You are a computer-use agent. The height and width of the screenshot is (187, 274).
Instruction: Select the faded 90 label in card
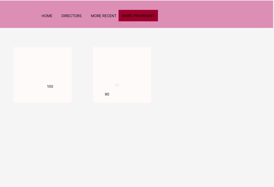pos(117,85)
